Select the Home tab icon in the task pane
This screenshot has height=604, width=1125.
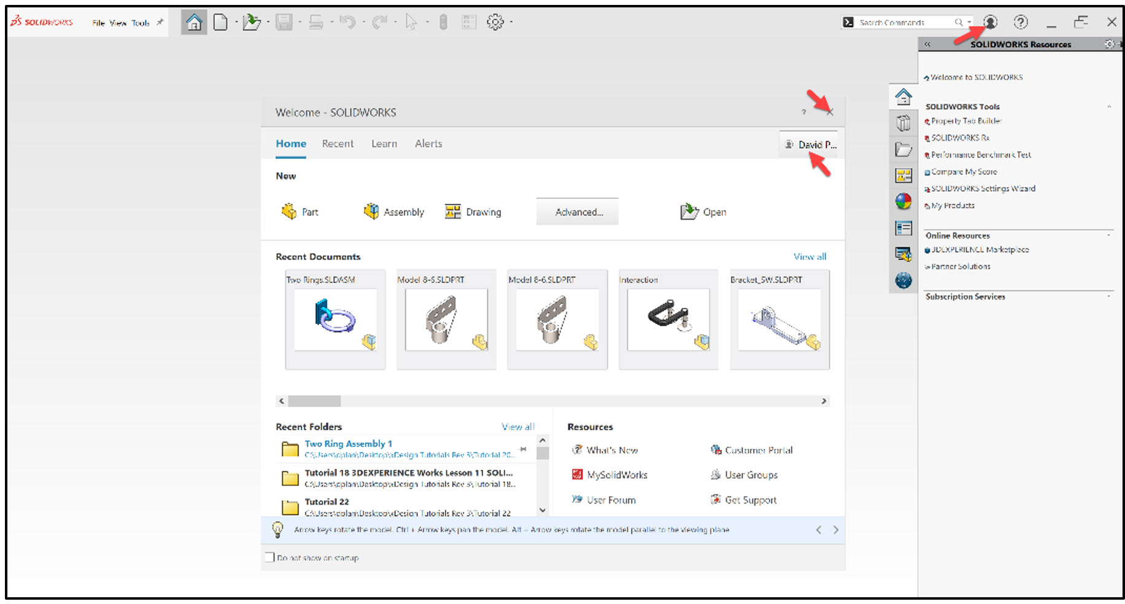point(903,96)
